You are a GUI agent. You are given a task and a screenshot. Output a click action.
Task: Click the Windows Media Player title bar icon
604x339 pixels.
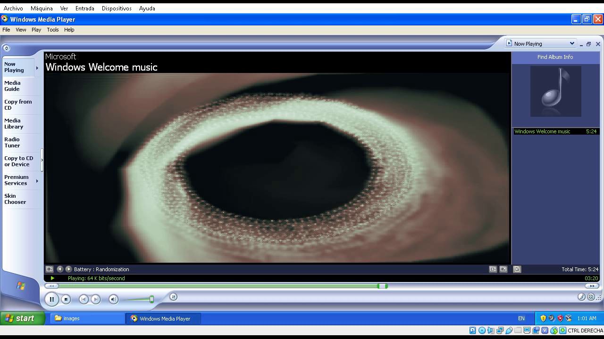[5, 19]
